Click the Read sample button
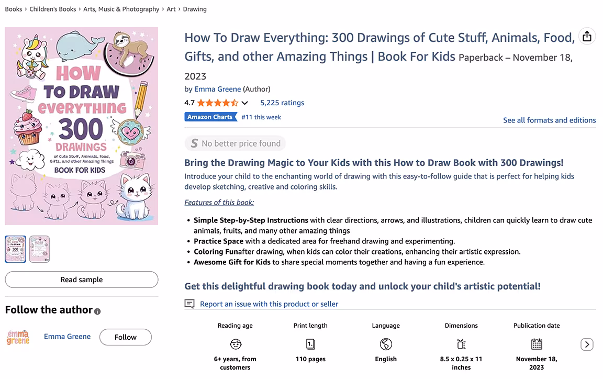Image resolution: width=603 pixels, height=379 pixels. click(81, 280)
